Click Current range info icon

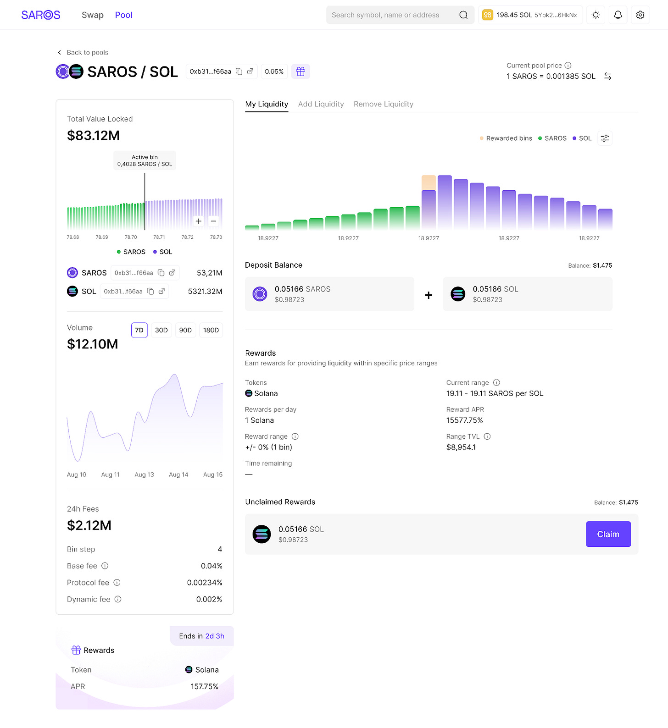point(496,382)
